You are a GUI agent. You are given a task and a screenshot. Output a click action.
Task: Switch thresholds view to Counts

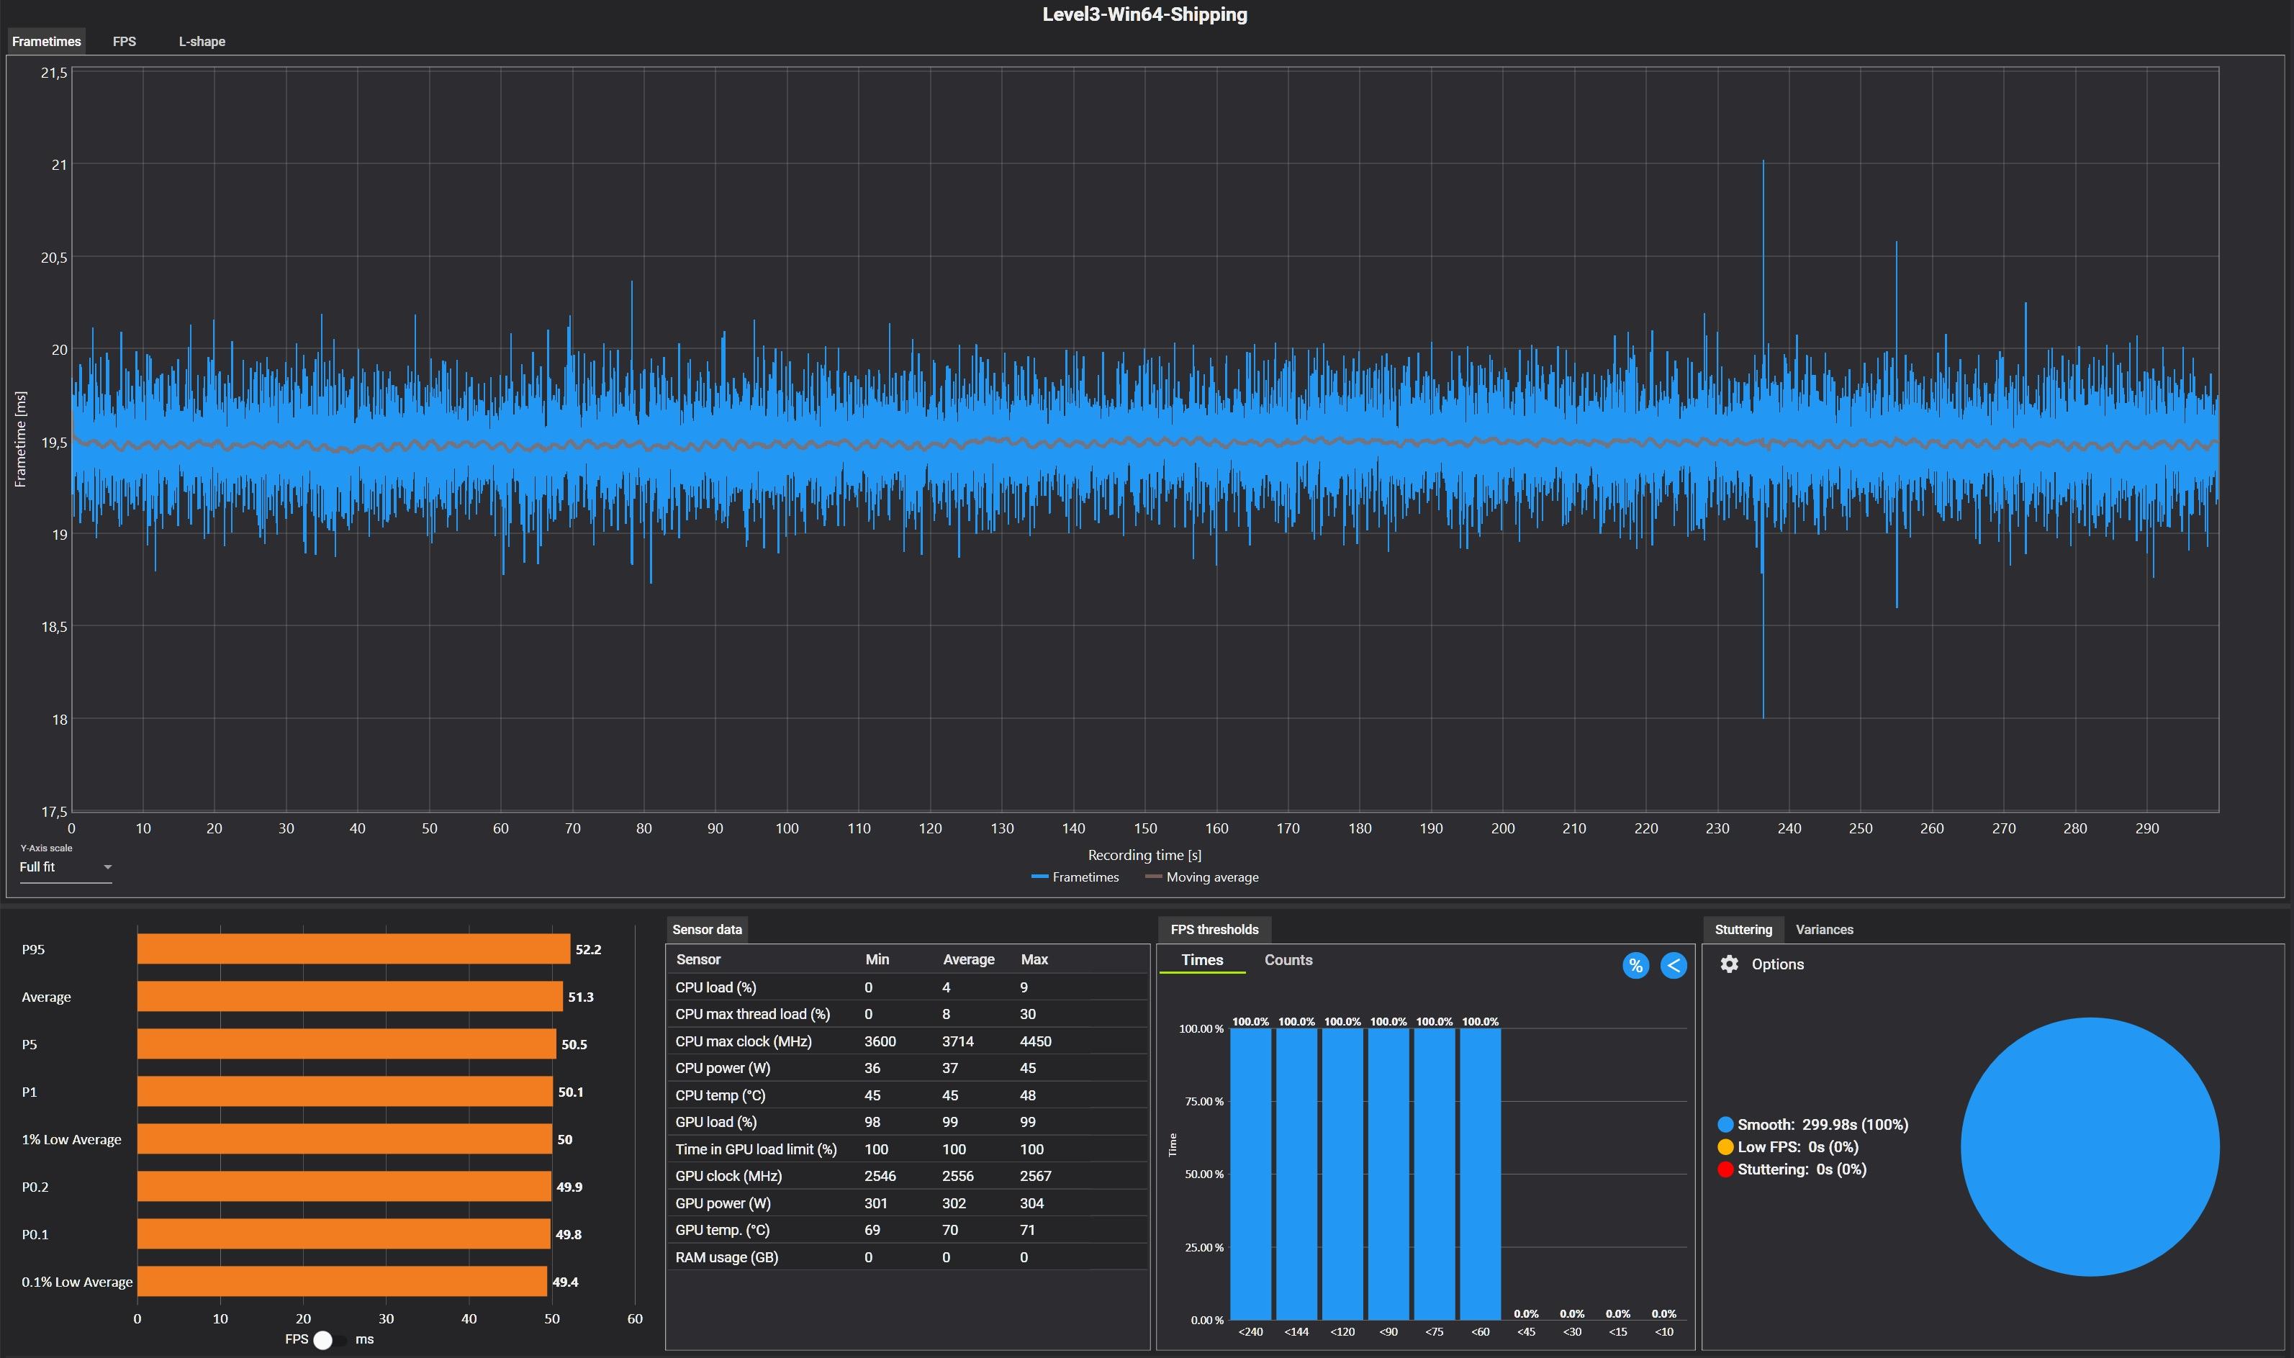click(1288, 960)
